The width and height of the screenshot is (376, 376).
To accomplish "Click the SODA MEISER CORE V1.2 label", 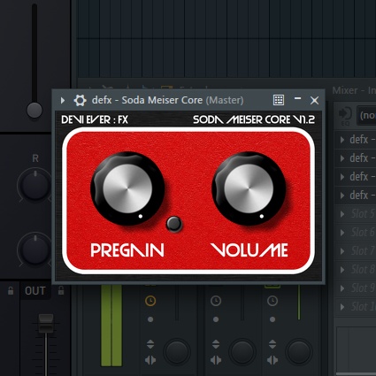I will pyautogui.click(x=254, y=119).
